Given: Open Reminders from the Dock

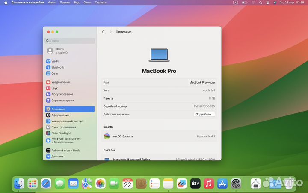Looking at the screenshot, I should 154,184.
